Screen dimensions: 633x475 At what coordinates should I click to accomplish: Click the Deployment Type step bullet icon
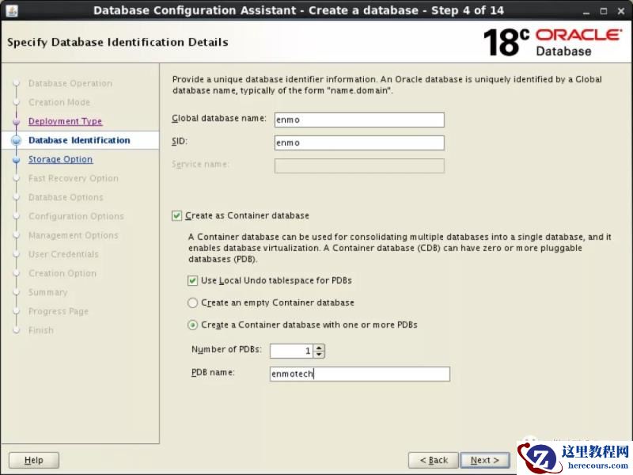pyautogui.click(x=17, y=122)
